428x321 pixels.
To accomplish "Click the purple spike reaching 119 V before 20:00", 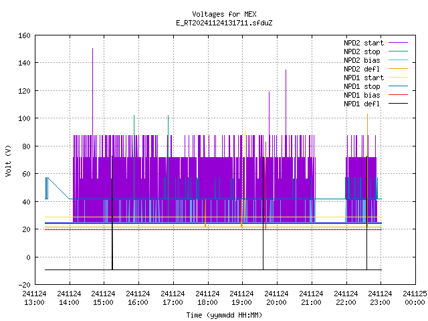I will (x=269, y=113).
